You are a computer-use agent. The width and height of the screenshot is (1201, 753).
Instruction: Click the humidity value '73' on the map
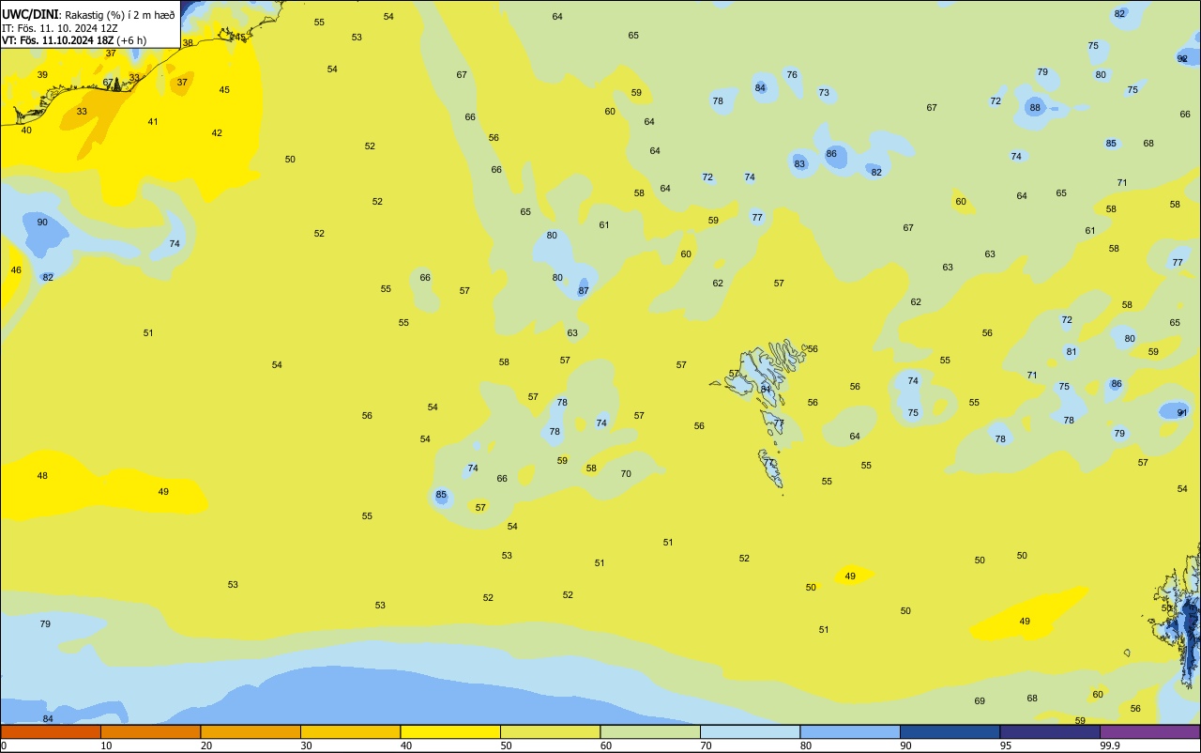824,93
